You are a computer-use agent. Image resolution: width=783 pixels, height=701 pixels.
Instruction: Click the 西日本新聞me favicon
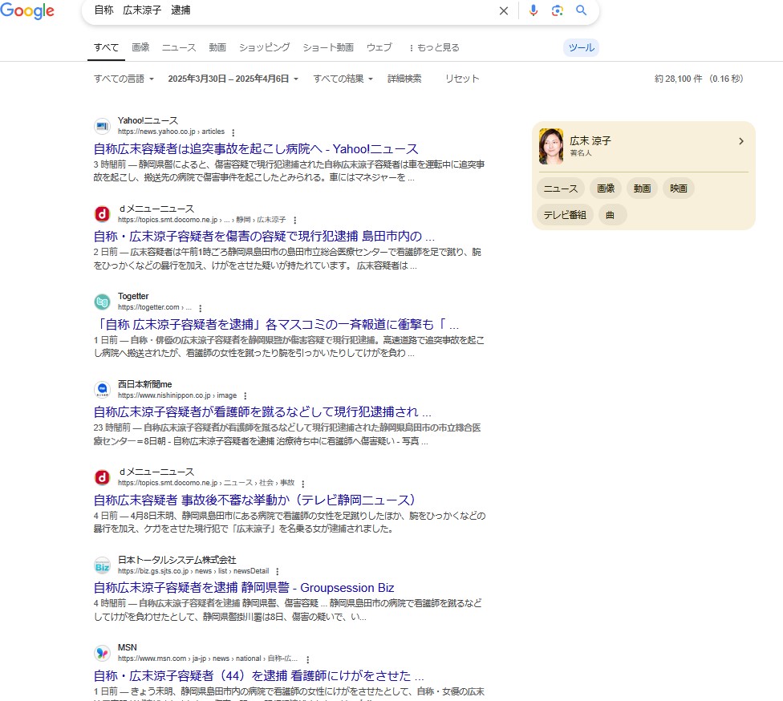tap(103, 390)
